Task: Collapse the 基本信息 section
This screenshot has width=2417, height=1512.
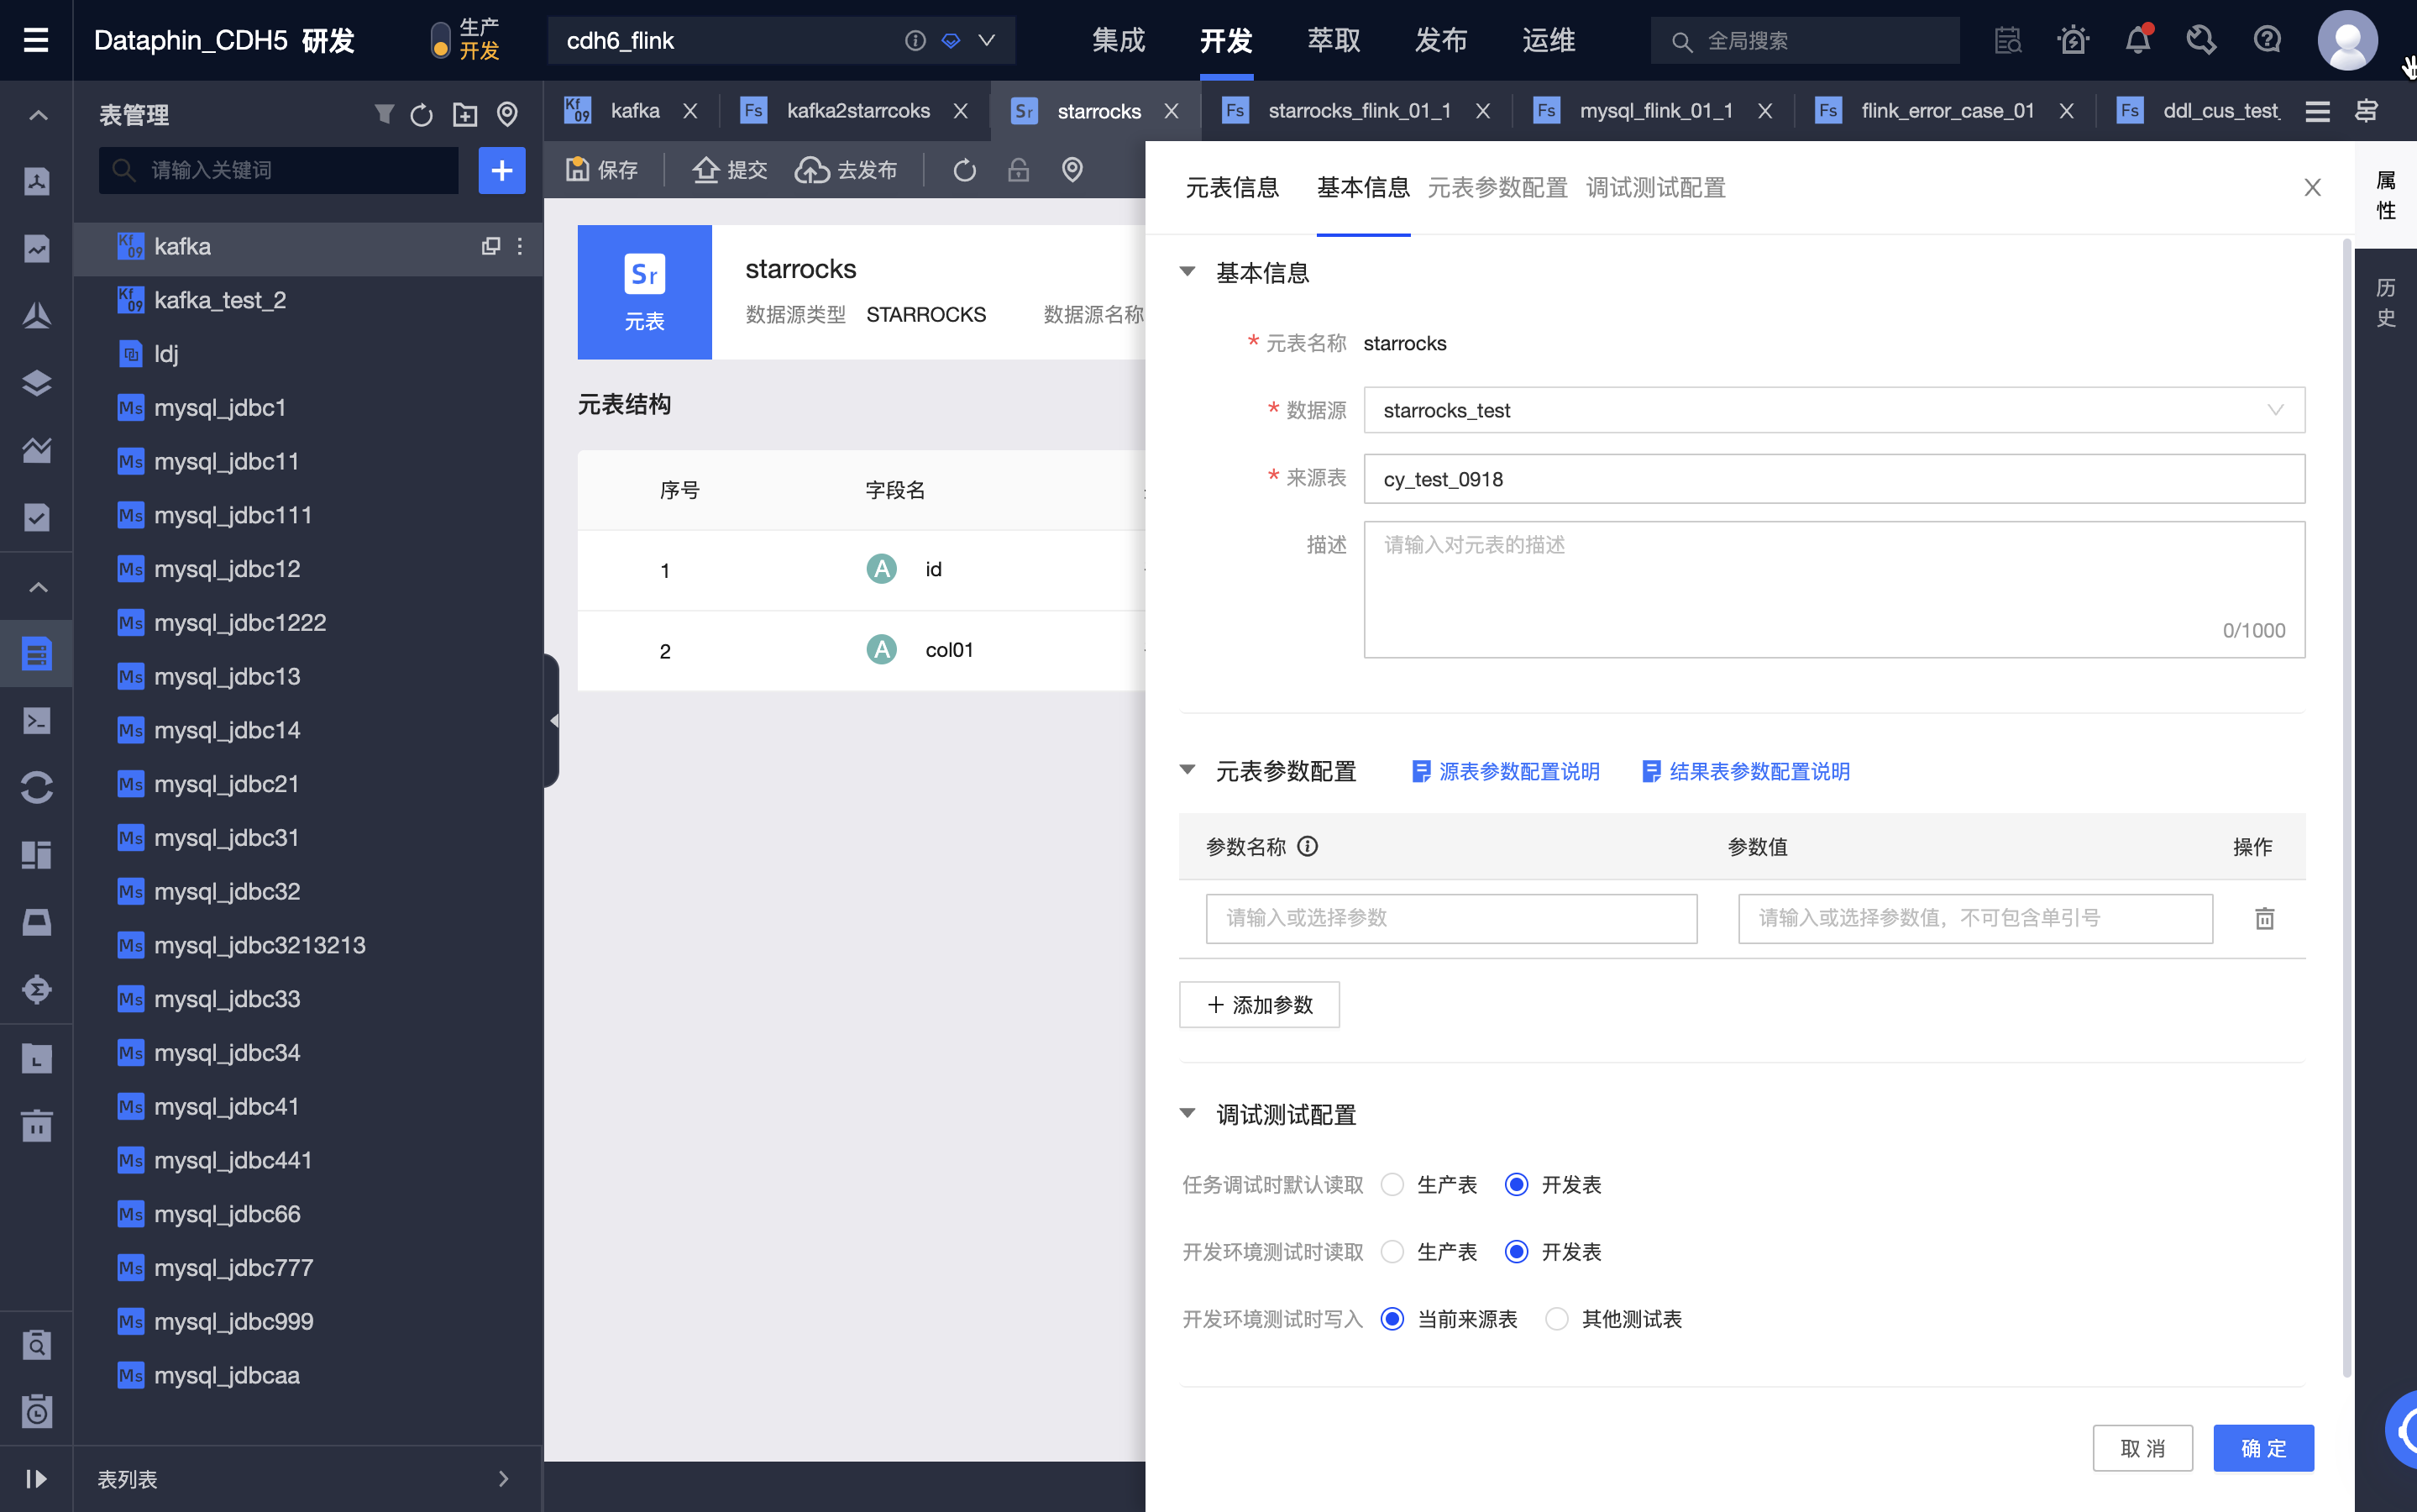Action: pyautogui.click(x=1188, y=273)
